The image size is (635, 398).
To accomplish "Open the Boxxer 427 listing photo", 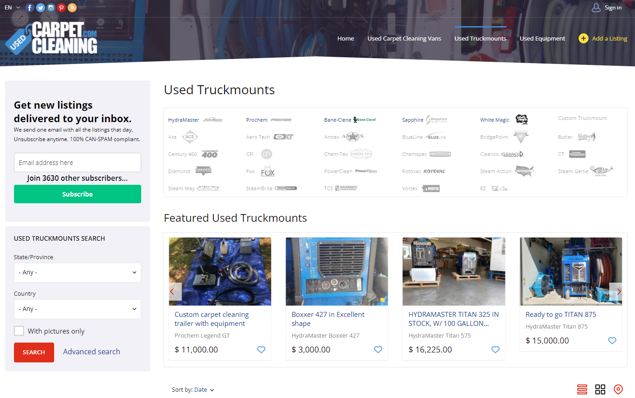I will pyautogui.click(x=337, y=271).
